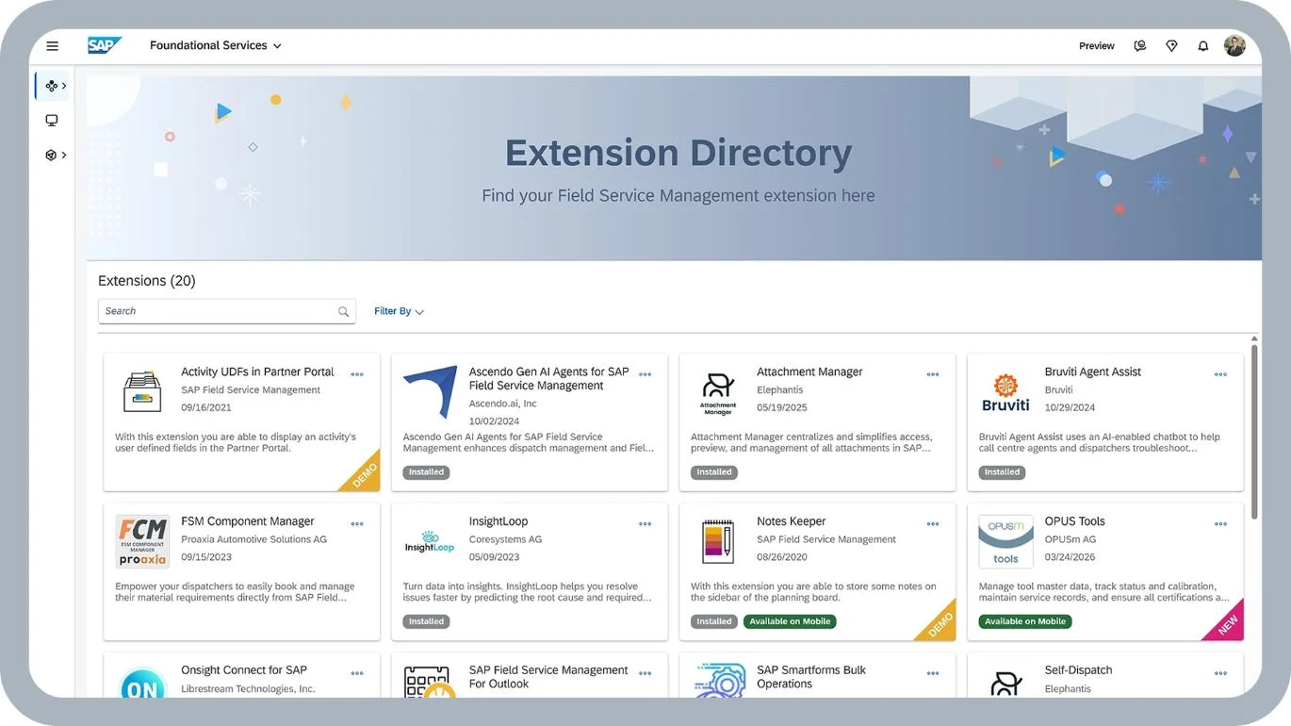This screenshot has width=1291, height=726.
Task: Expand chevron beside cube sidebar icon
Action: click(x=64, y=155)
